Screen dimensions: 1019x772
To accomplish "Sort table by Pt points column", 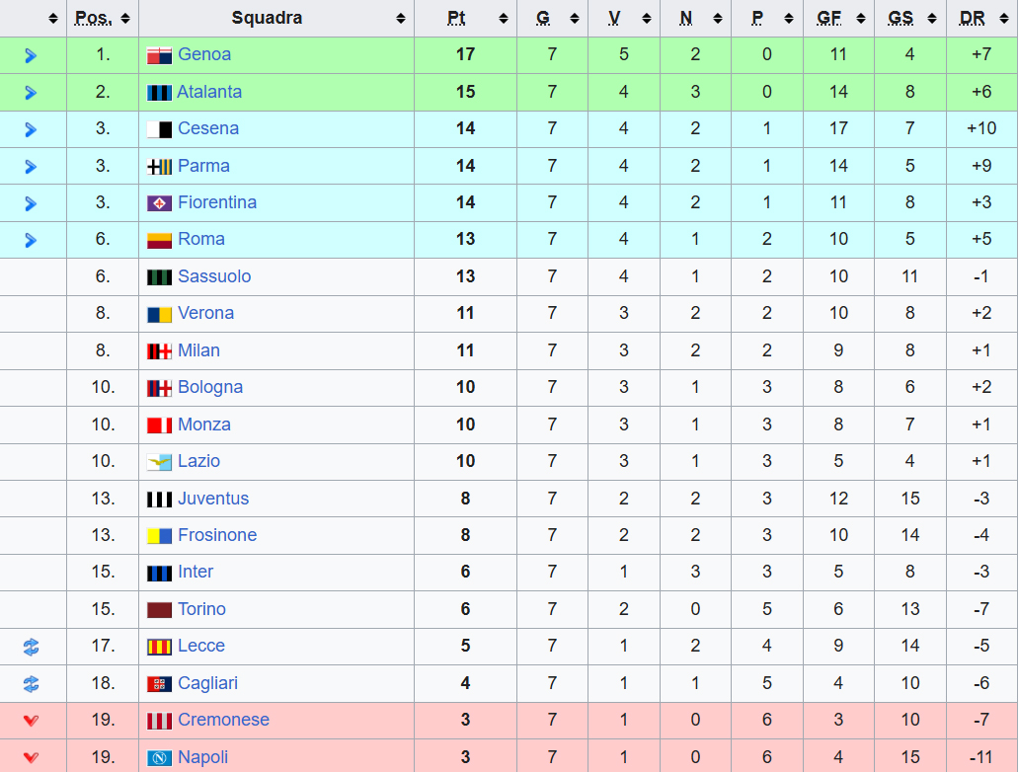I will 465,18.
